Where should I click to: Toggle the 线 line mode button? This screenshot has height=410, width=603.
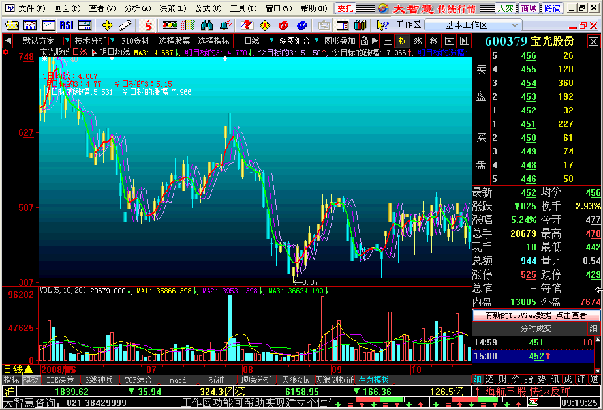coord(418,40)
